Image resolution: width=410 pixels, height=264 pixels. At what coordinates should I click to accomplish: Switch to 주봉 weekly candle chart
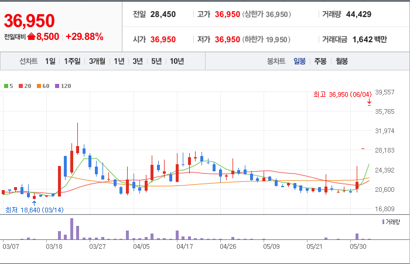point(320,61)
